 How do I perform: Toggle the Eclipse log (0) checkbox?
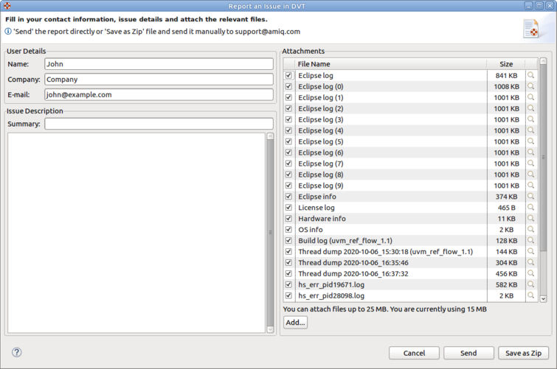(288, 86)
